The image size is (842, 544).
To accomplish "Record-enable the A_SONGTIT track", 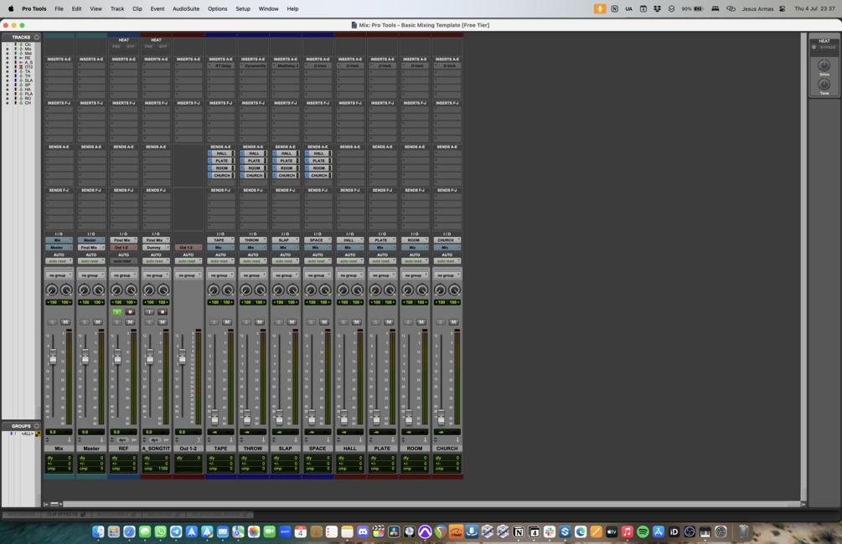I will (x=163, y=311).
